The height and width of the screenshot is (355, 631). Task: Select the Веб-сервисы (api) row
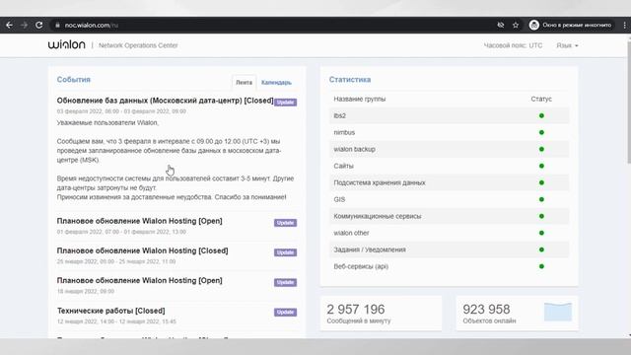pyautogui.click(x=450, y=266)
